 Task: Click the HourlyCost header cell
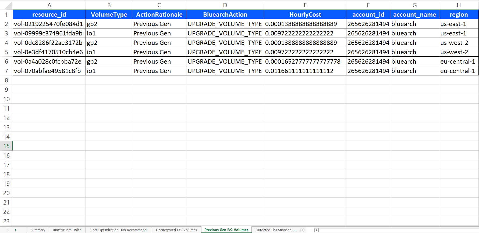coord(305,14)
